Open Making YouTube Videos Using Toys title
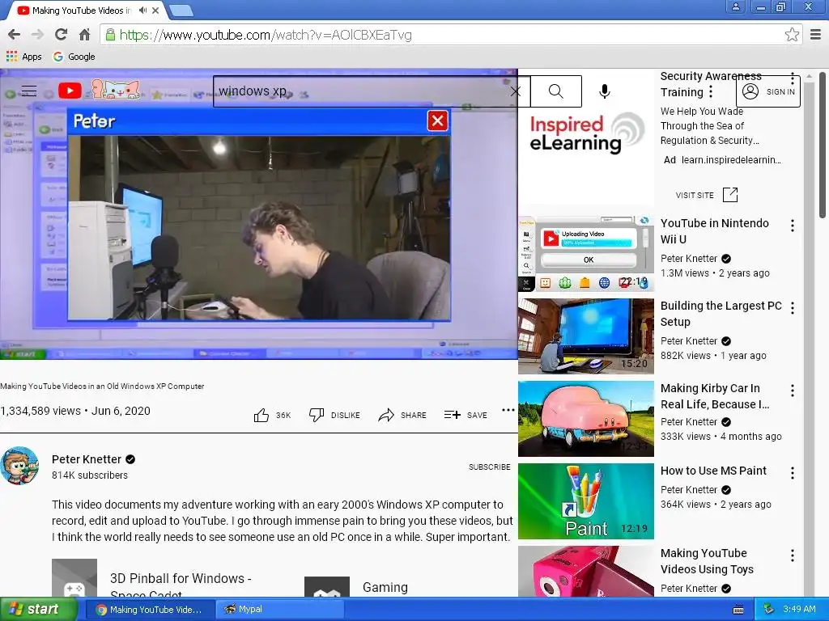Screen dimensions: 829x621 [707, 561]
